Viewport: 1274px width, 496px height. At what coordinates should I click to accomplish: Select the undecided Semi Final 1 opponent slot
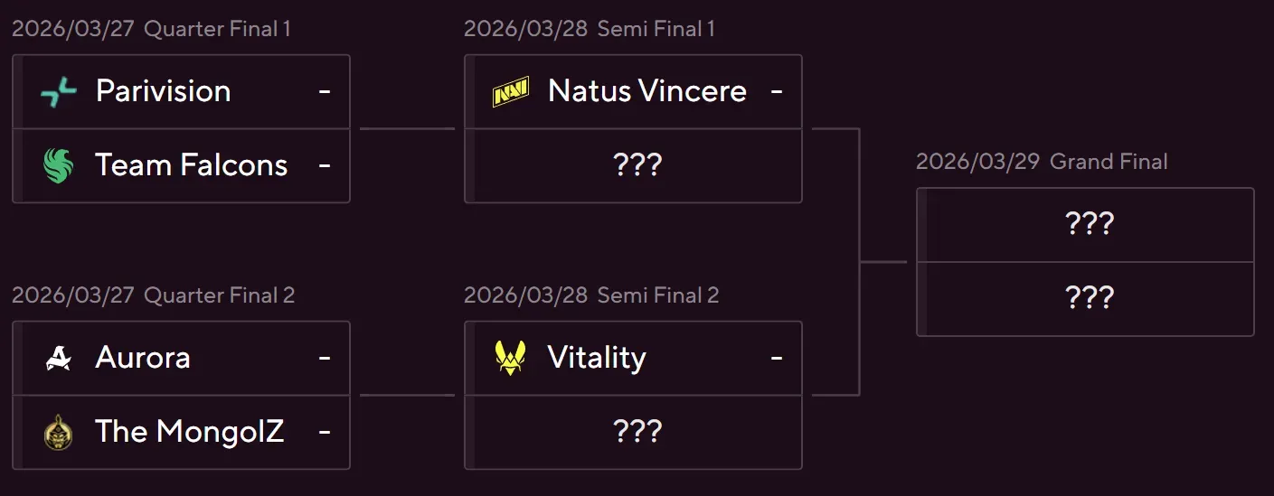[637, 165]
